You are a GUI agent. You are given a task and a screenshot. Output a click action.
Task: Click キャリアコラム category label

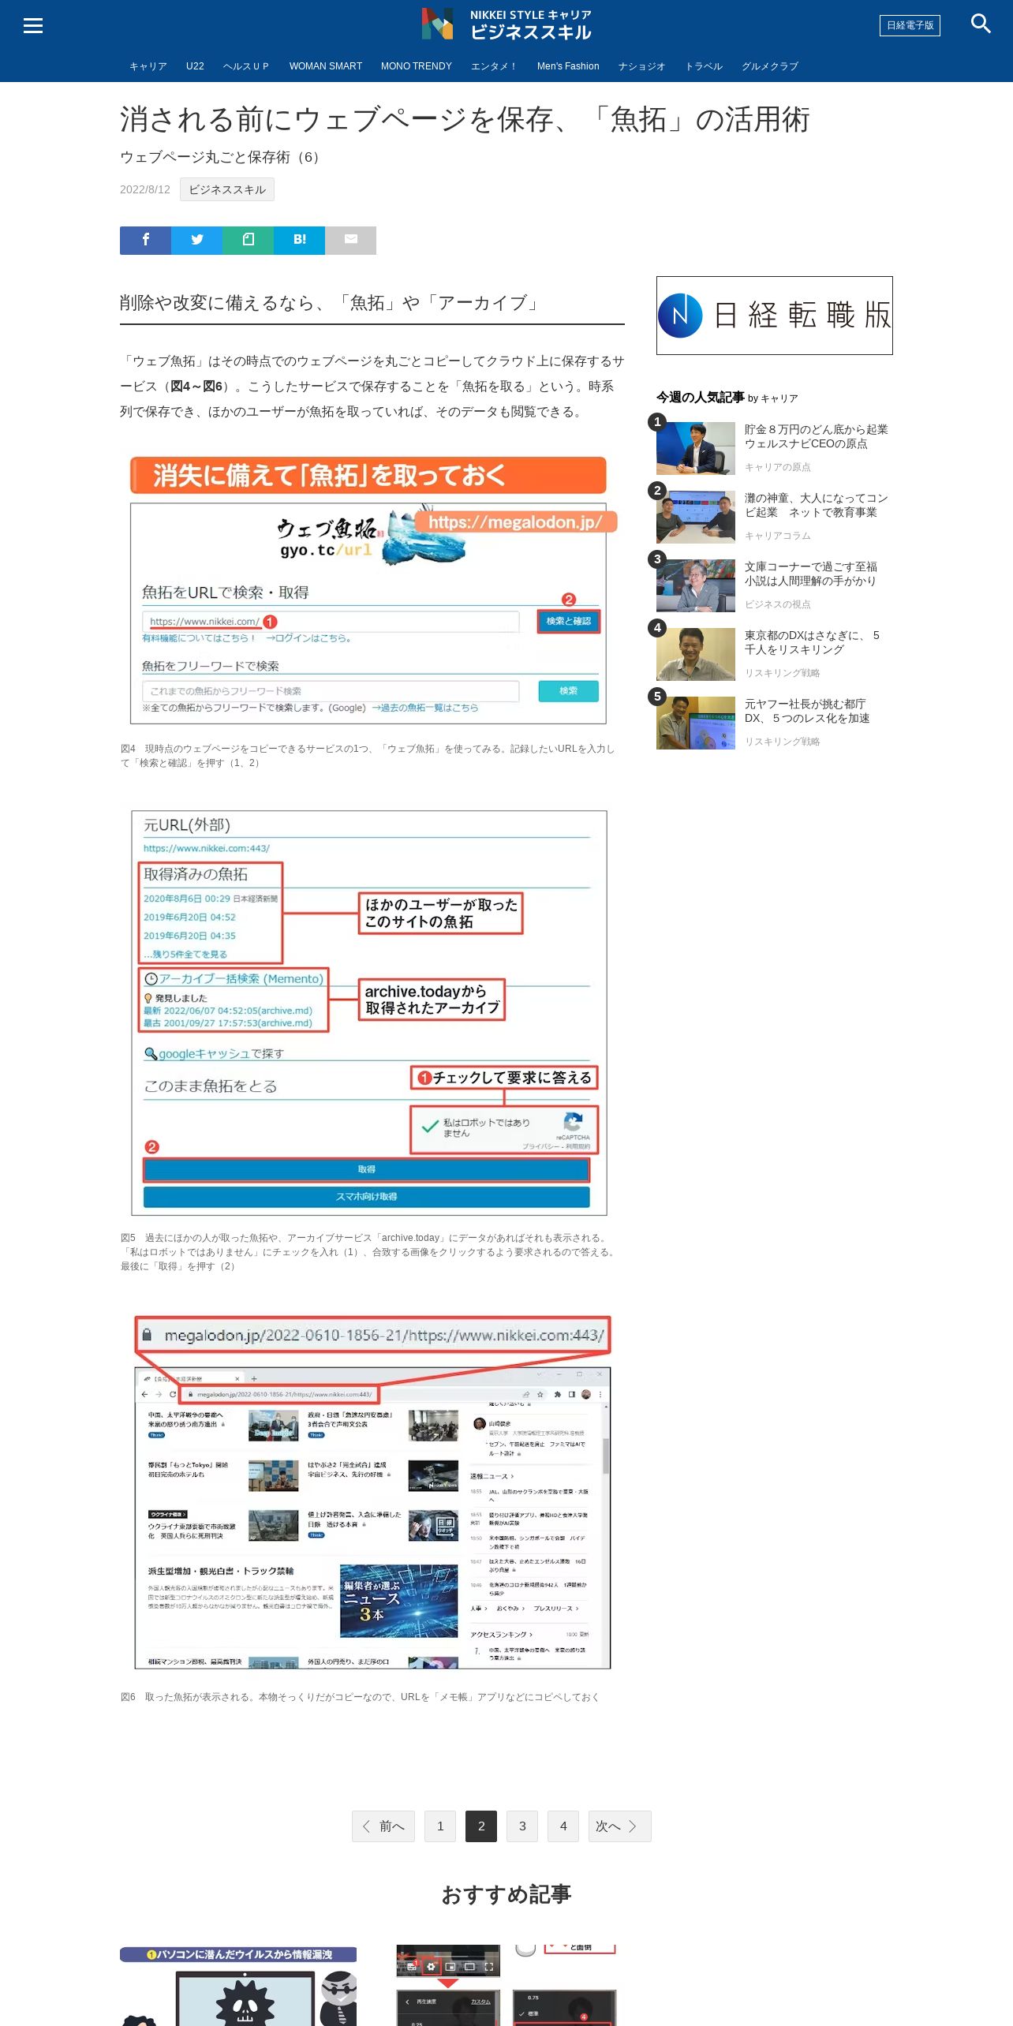[778, 536]
